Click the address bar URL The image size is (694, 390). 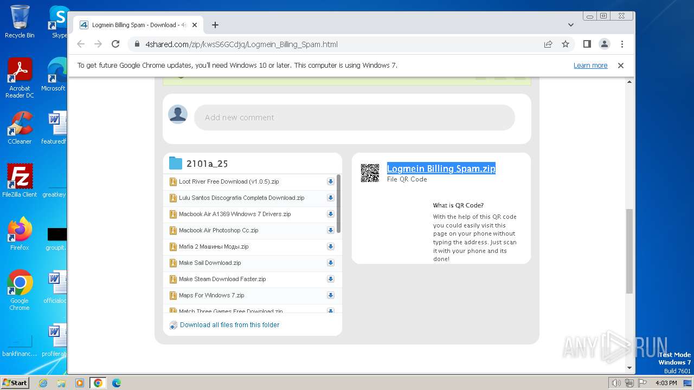click(x=241, y=44)
